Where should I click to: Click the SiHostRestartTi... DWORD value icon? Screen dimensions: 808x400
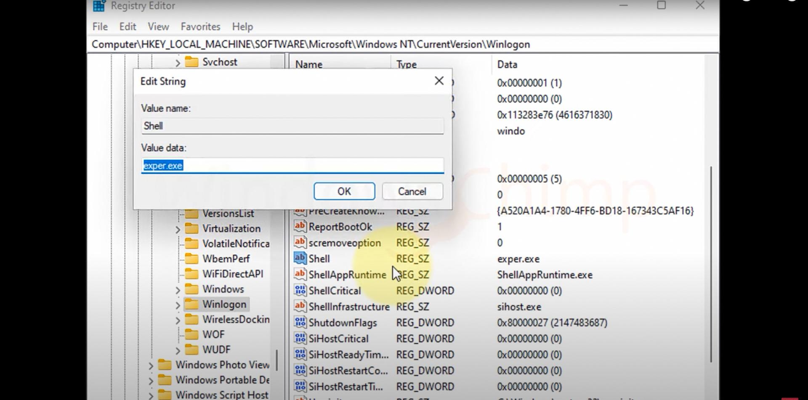300,386
